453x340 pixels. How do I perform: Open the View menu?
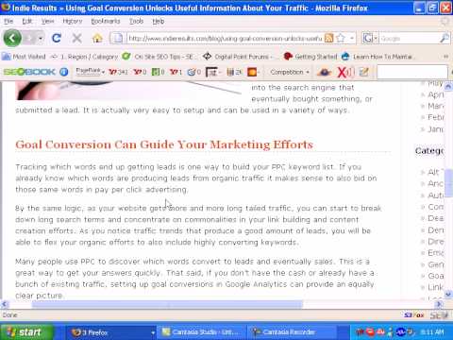click(47, 21)
